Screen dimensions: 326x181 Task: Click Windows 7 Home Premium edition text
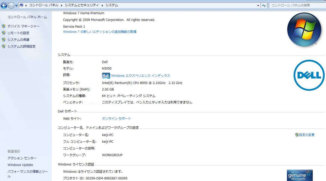point(84,13)
